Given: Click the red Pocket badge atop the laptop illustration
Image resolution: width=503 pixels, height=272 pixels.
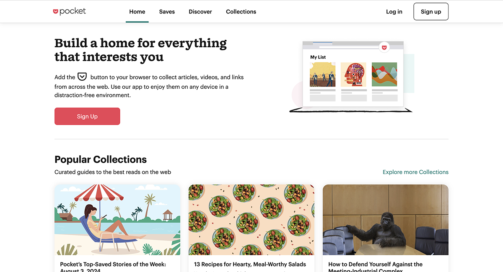Looking at the screenshot, I should (x=384, y=47).
